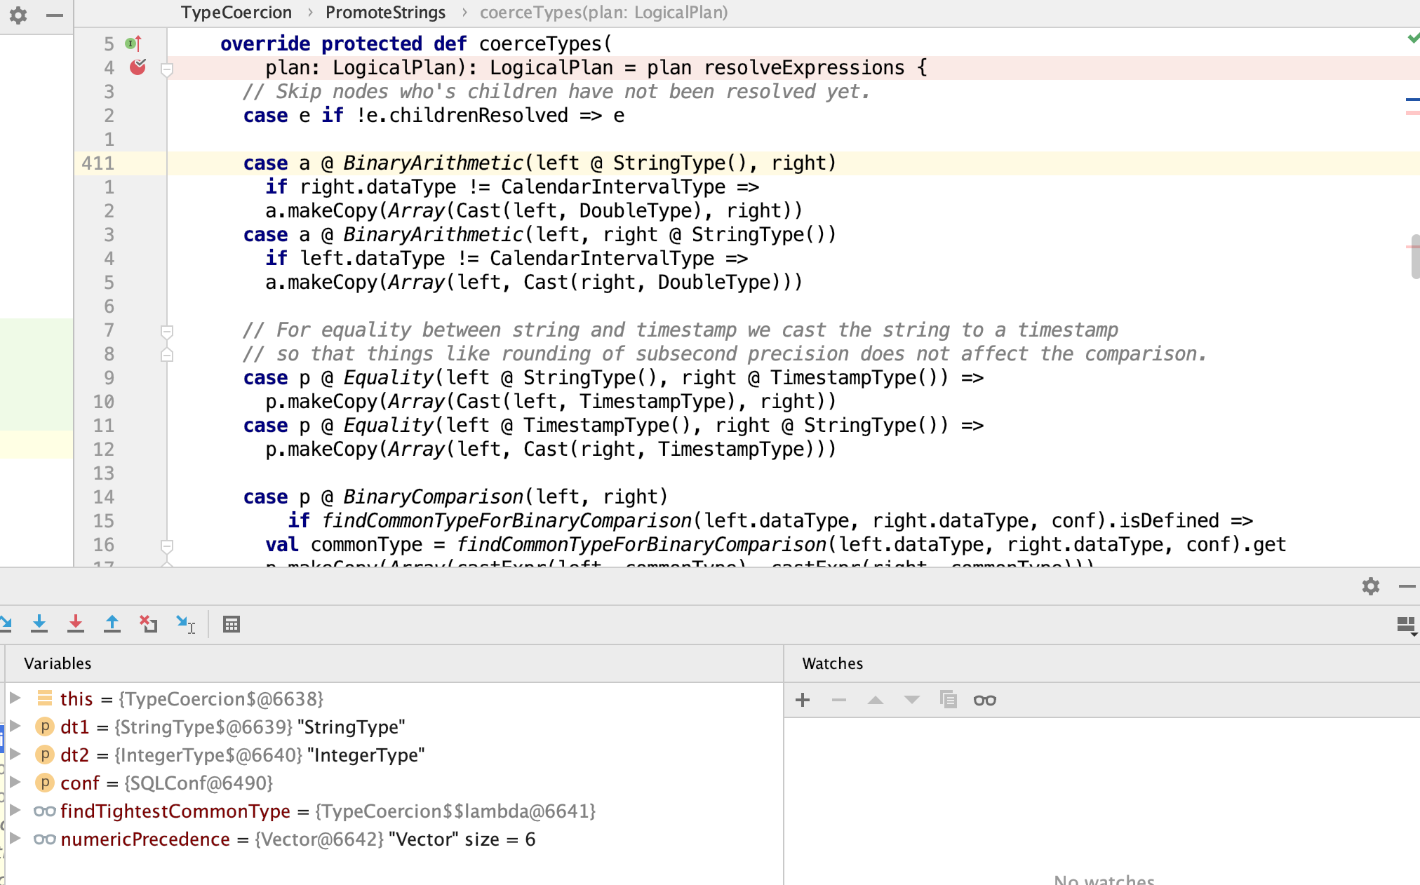Screen dimensions: 1420x885
Task: Move the watch down with the down-arrow icon
Action: (912, 700)
